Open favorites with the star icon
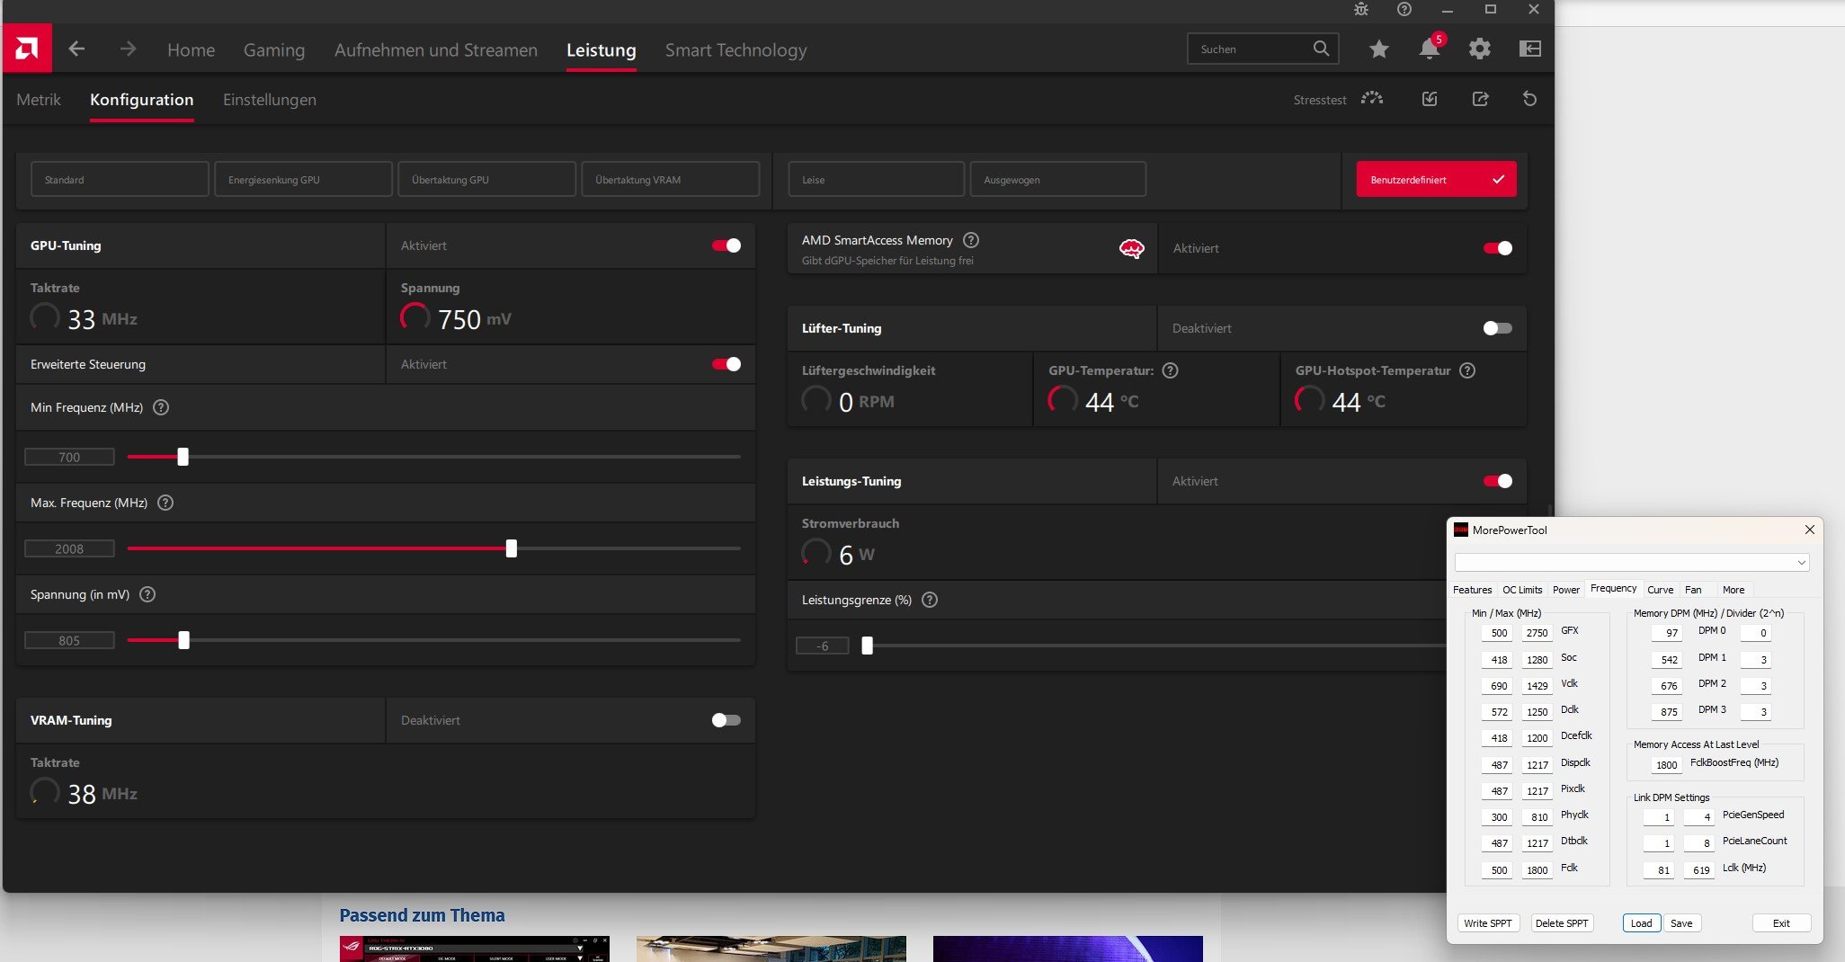 tap(1379, 49)
